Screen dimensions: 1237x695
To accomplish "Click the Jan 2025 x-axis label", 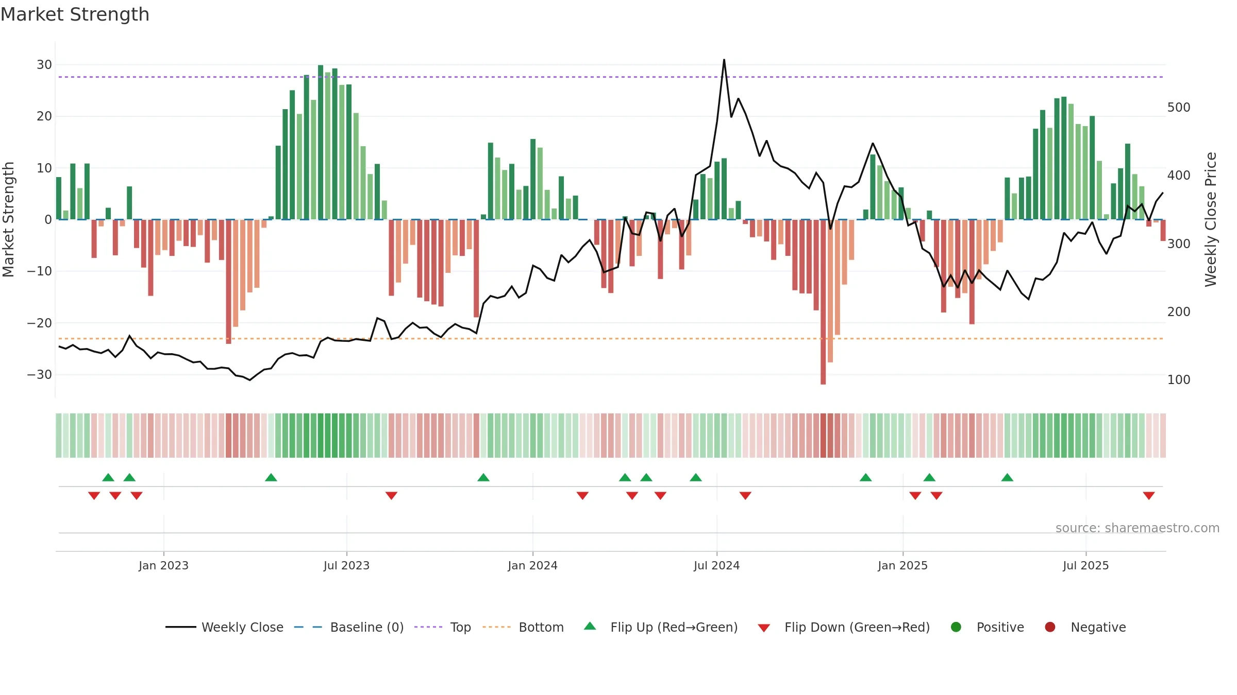I will click(902, 565).
